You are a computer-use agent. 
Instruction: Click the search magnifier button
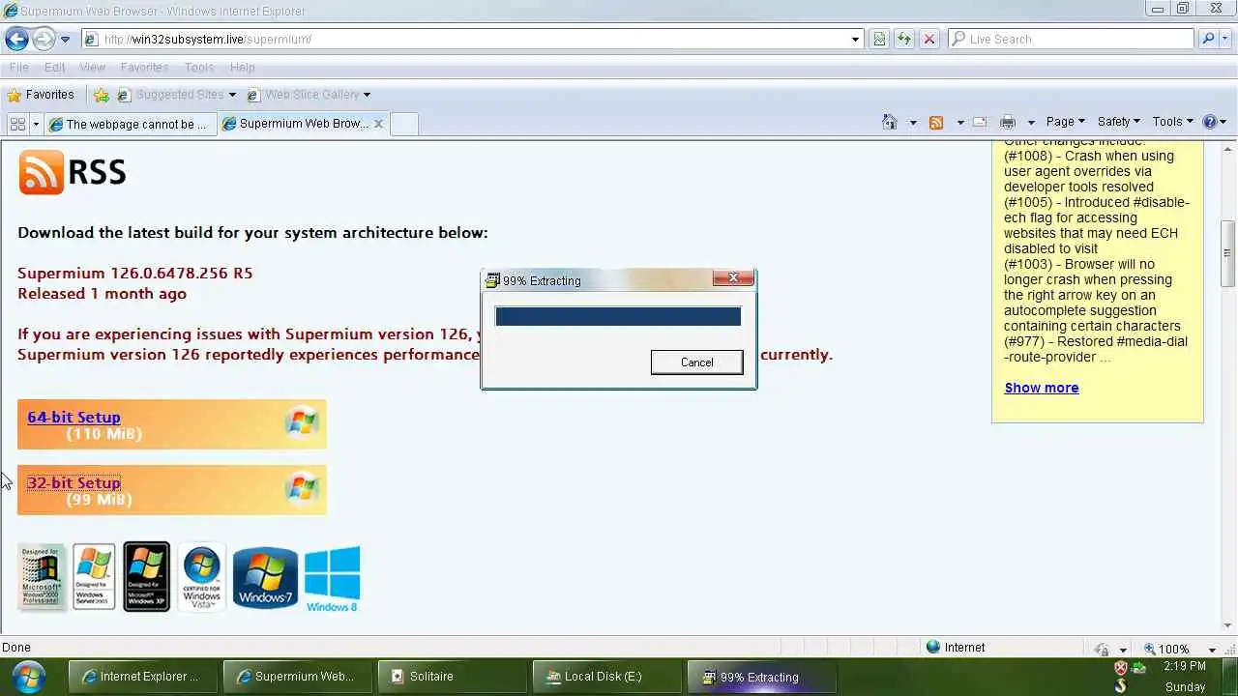[x=1208, y=40]
